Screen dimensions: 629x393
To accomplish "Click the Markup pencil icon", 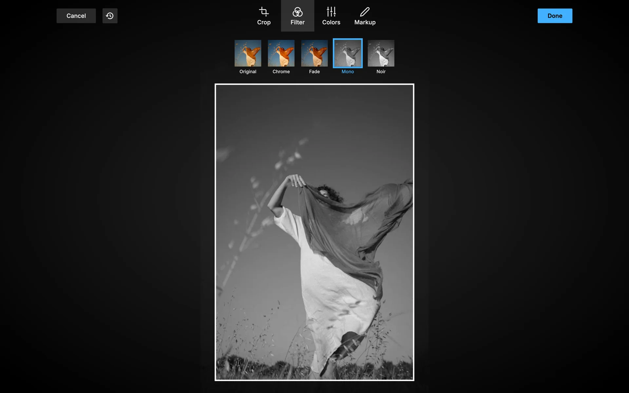I will tap(365, 12).
